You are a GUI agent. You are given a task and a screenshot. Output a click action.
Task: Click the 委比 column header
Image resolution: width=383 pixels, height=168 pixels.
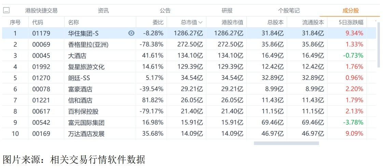point(158,23)
